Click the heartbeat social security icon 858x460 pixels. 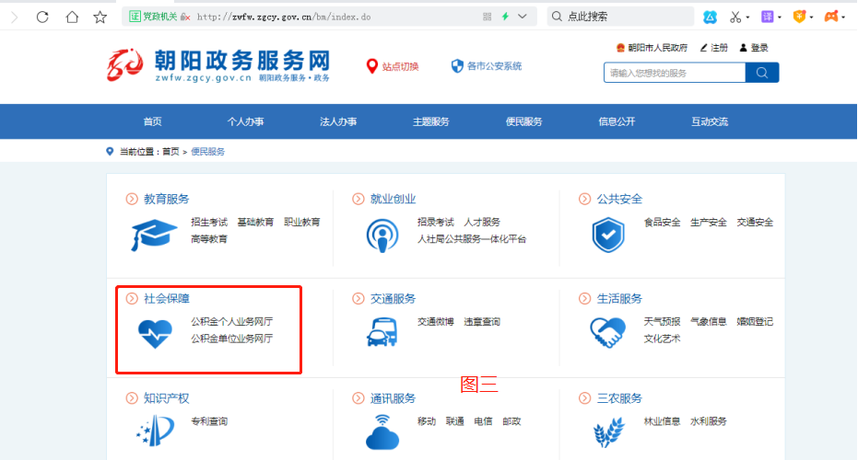[x=156, y=334]
